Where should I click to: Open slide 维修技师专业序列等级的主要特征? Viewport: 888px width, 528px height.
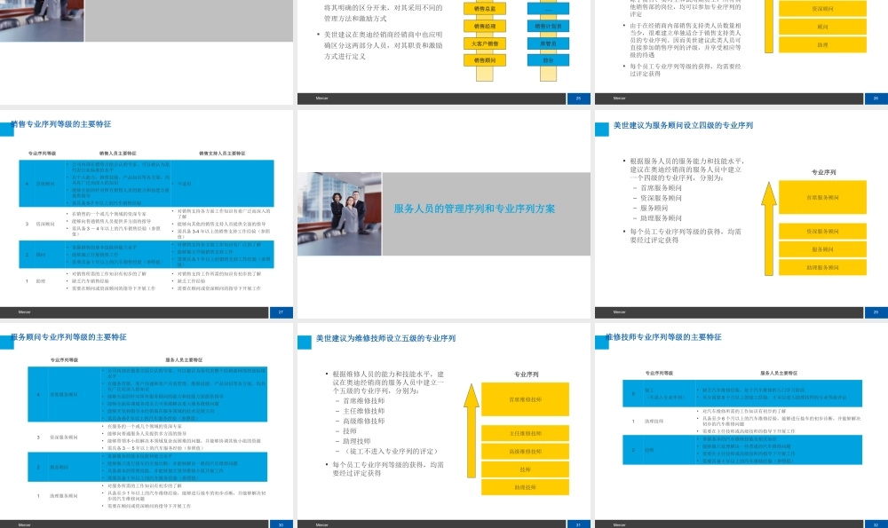(741, 426)
